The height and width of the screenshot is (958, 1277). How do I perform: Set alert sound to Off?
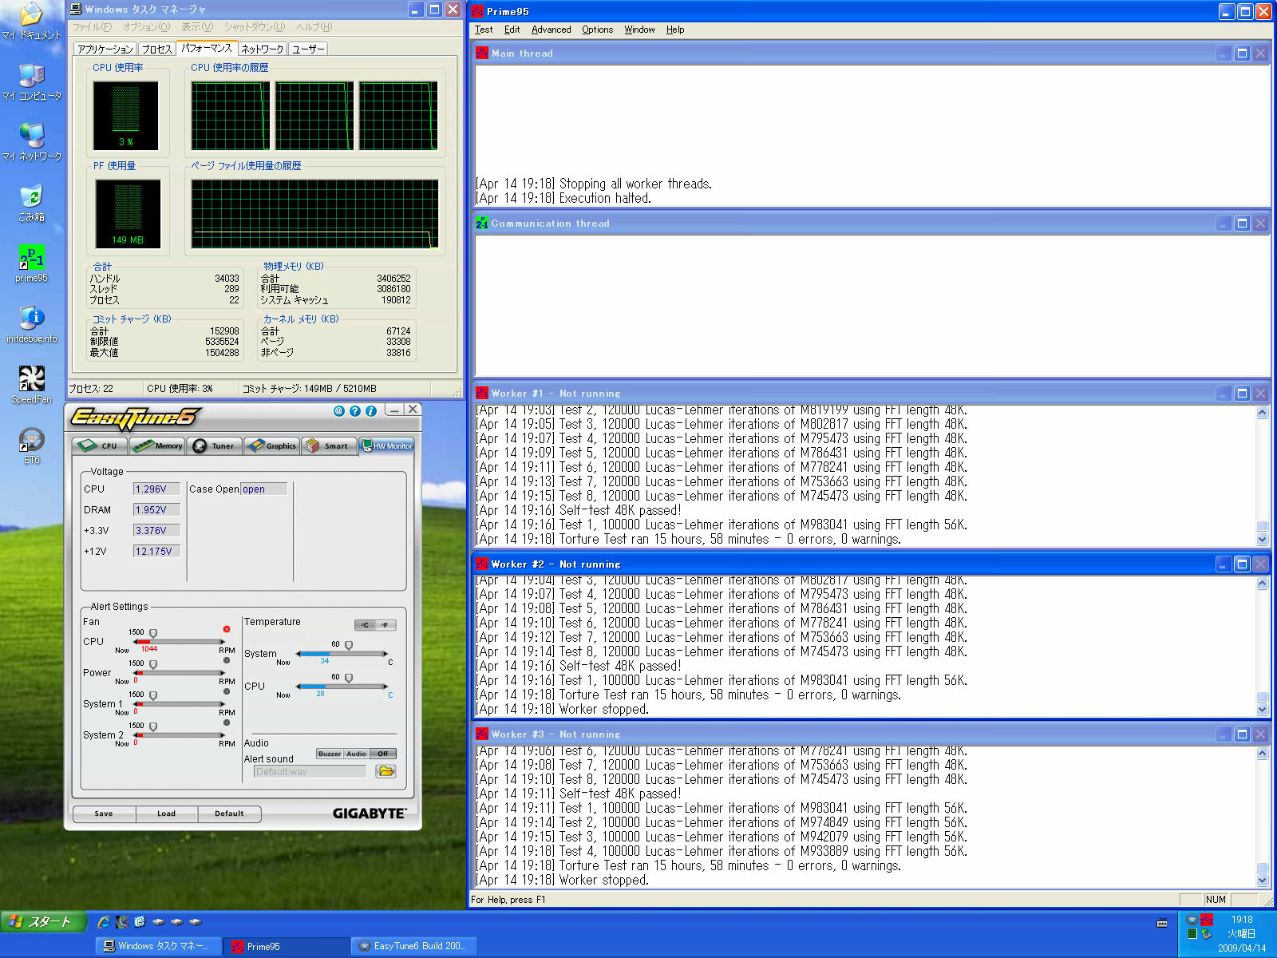coord(383,754)
